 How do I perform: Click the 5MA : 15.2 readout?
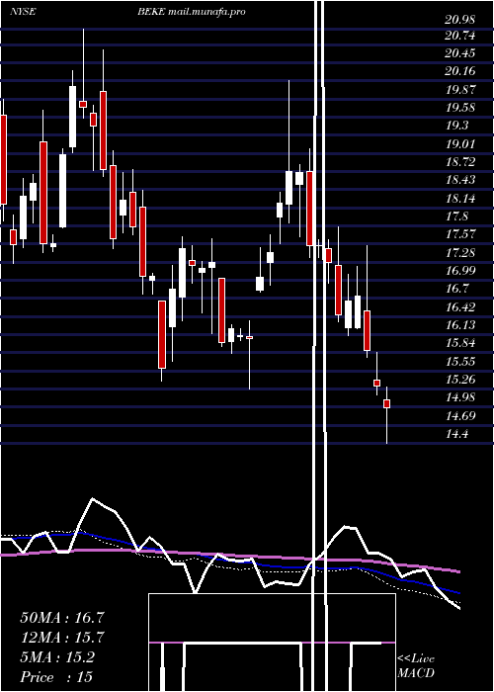pyautogui.click(x=57, y=657)
